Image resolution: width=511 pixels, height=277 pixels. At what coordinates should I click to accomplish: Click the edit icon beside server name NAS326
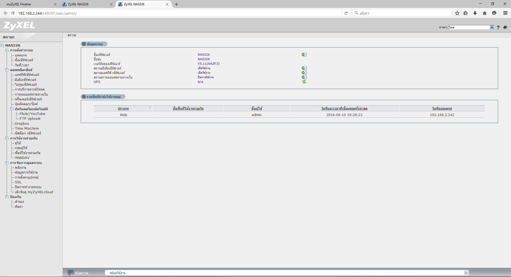(304, 55)
